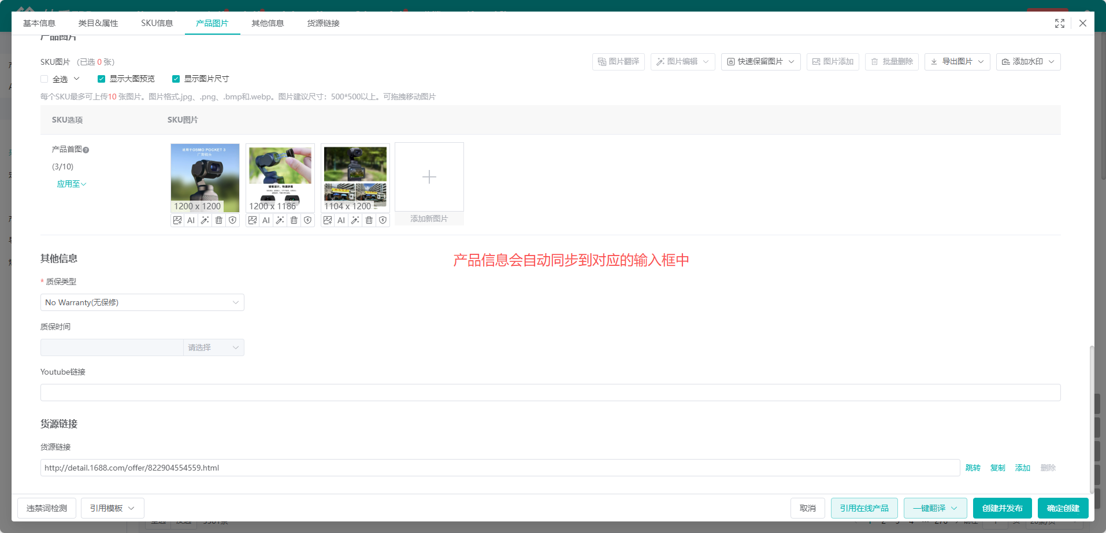Expand the 添加水印 dropdown
This screenshot has height=533, width=1106.
coord(1029,62)
